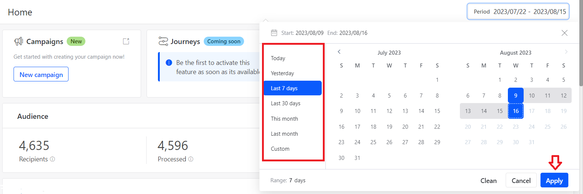Click the Recipients info icon
The height and width of the screenshot is (194, 583).
coord(52,159)
